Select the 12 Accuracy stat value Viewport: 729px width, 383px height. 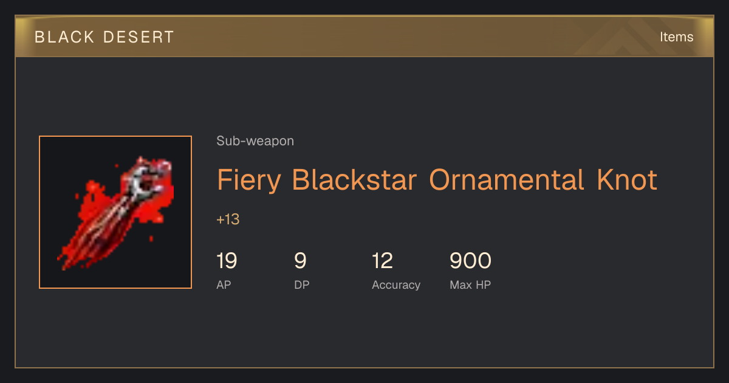(382, 261)
